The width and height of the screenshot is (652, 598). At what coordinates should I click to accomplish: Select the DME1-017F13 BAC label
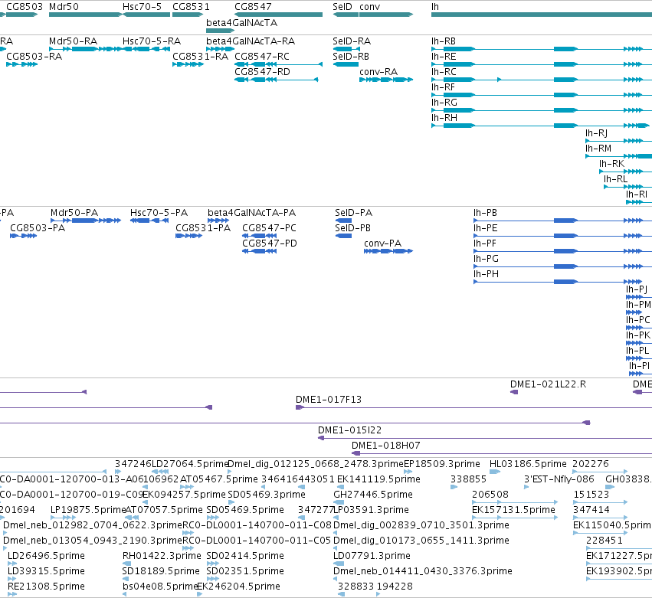point(329,400)
